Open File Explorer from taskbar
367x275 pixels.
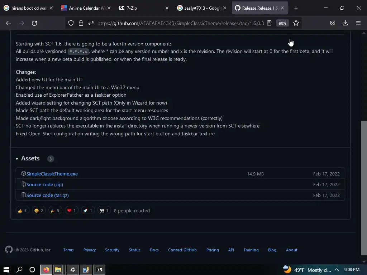pyautogui.click(x=58, y=270)
